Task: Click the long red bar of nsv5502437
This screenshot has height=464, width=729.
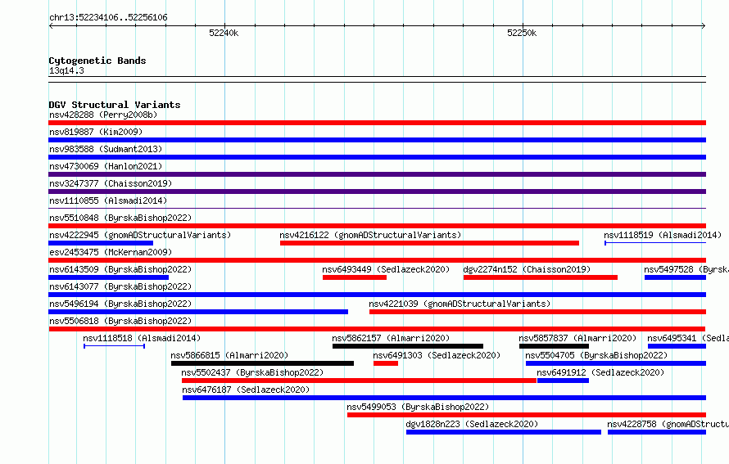Action: click(359, 381)
